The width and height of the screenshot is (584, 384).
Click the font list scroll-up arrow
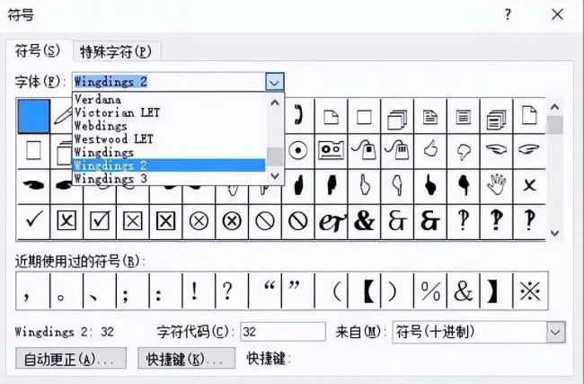coord(275,103)
